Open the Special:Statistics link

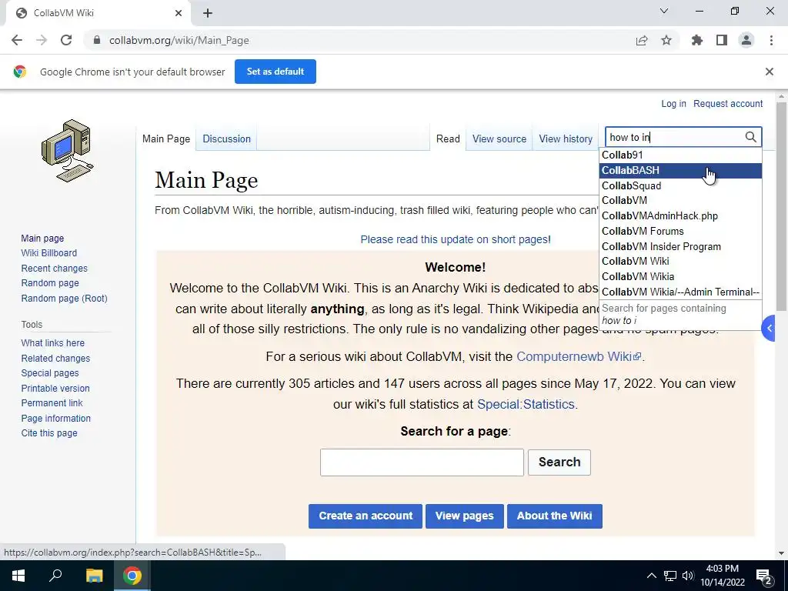[525, 404]
